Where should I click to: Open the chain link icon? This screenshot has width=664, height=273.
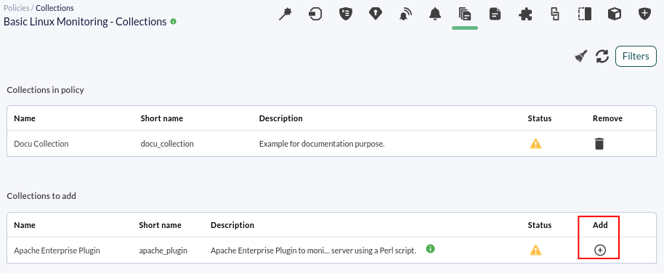(555, 15)
